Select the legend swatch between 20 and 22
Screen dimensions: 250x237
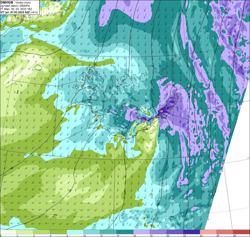pyautogui.click(x=175, y=232)
